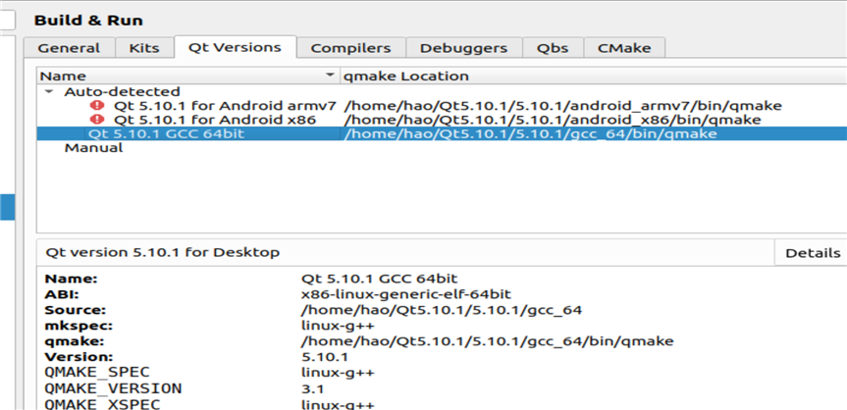Click 'Qt version 5.10.1 for Desktop' summary
Viewport: 847px width, 410px height.
pos(163,252)
